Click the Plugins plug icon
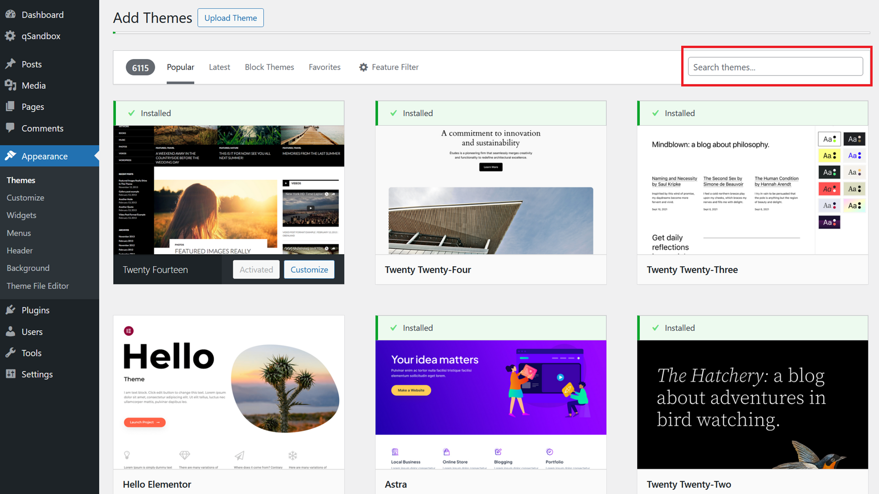 tap(11, 310)
